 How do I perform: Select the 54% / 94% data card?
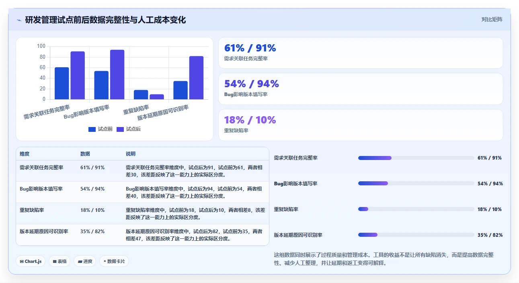click(361, 89)
